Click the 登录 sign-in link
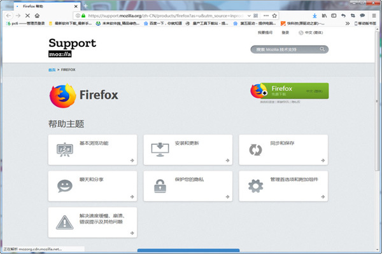 click(285, 32)
